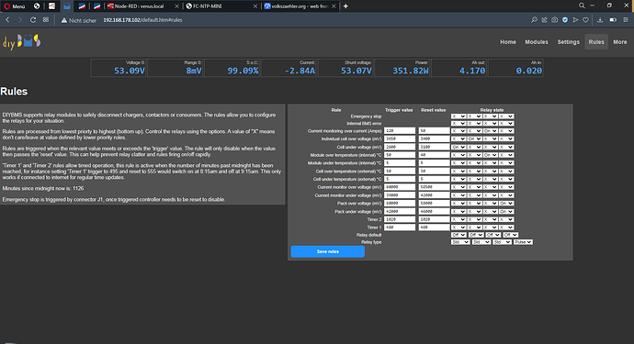Click the send arrow toolbar icon
The height and width of the screenshot is (344, 634).
[x=575, y=20]
